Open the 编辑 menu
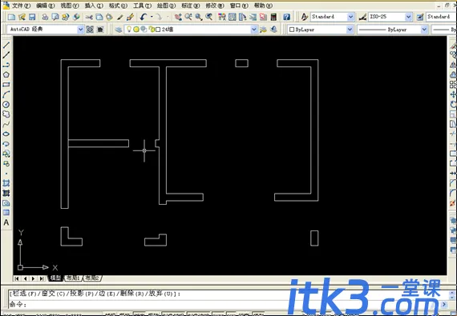 point(46,6)
